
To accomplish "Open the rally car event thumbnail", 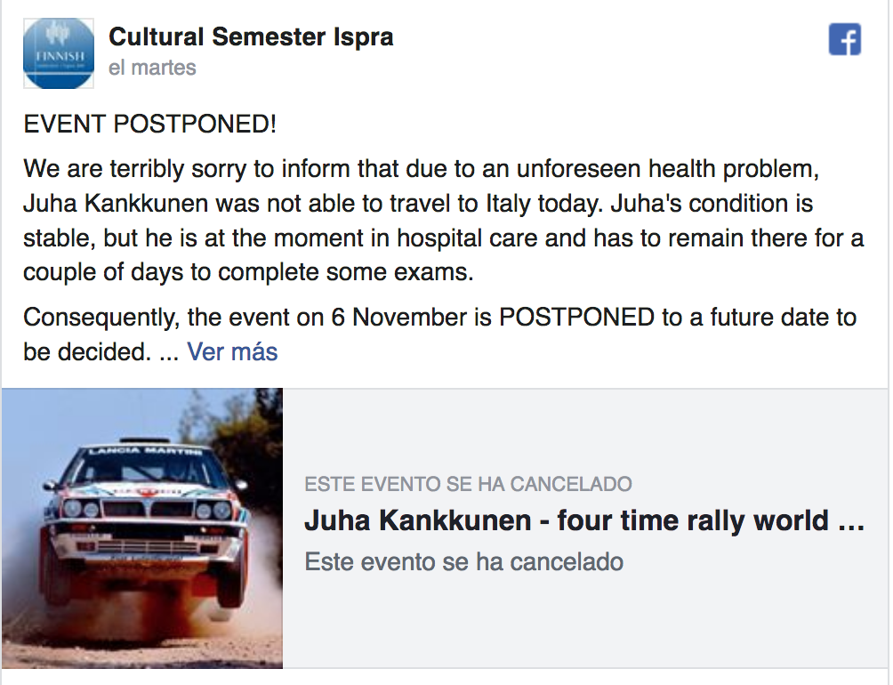I will coord(142,528).
